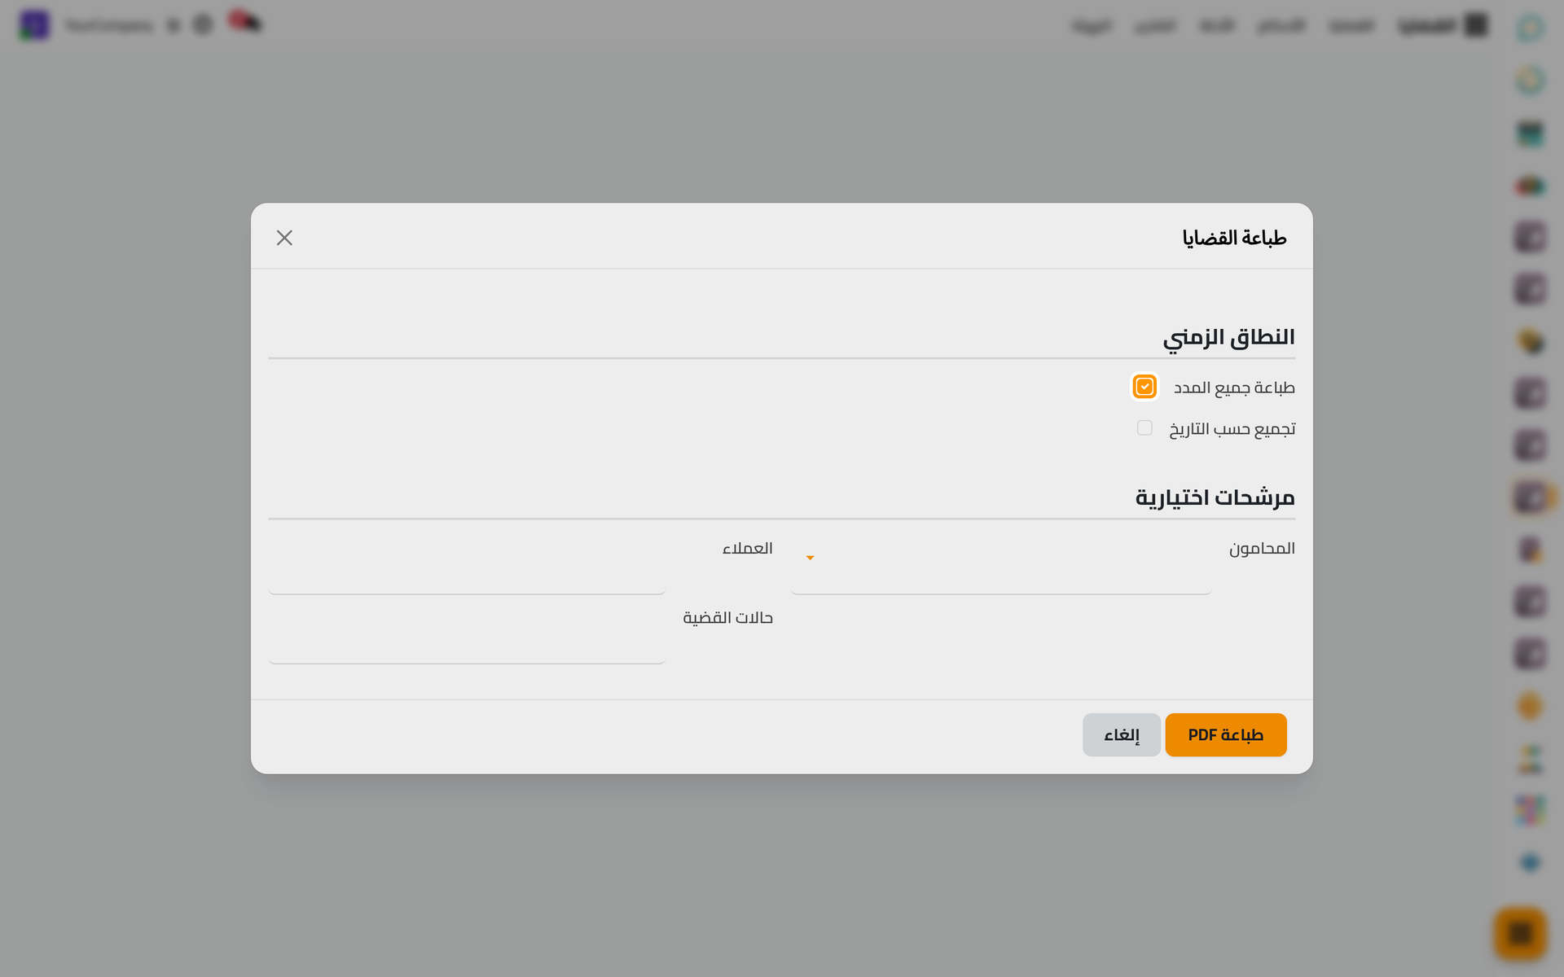
Task: Open the المحامون dropdown arrow
Action: pyautogui.click(x=810, y=558)
